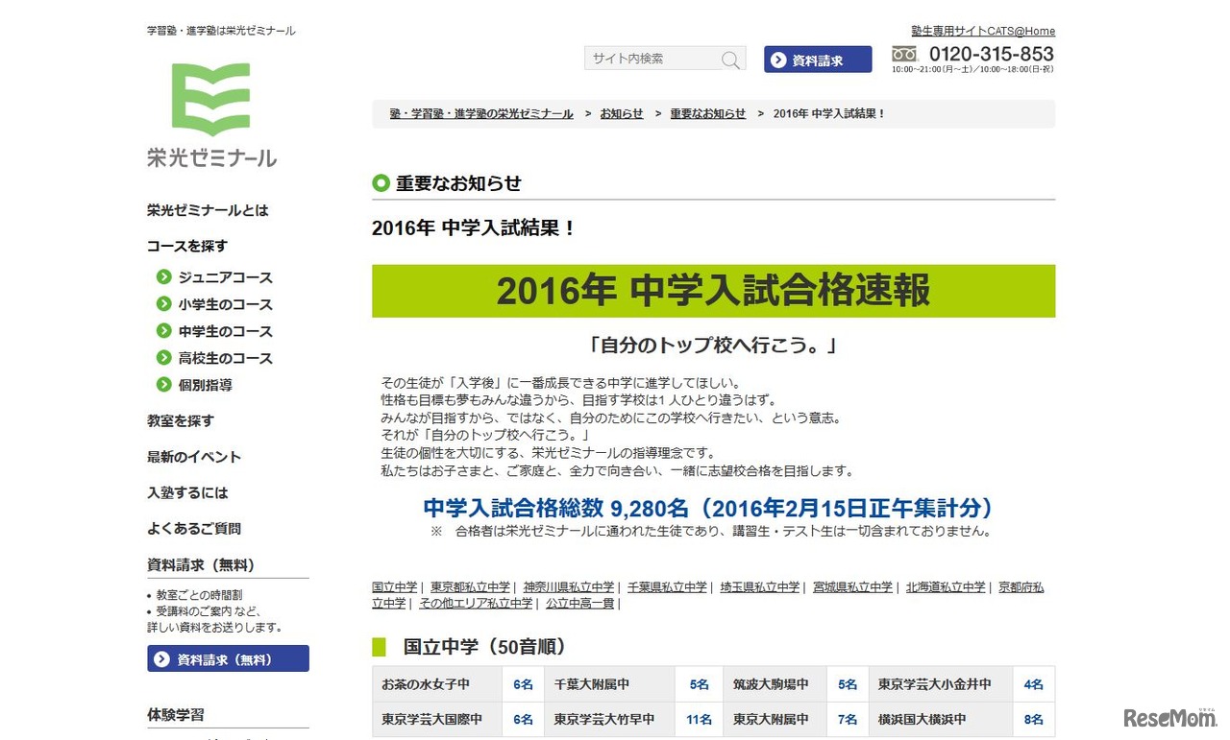This screenshot has width=1230, height=740.
Task: Click arrow icon beside ジュニアコース
Action: [164, 277]
